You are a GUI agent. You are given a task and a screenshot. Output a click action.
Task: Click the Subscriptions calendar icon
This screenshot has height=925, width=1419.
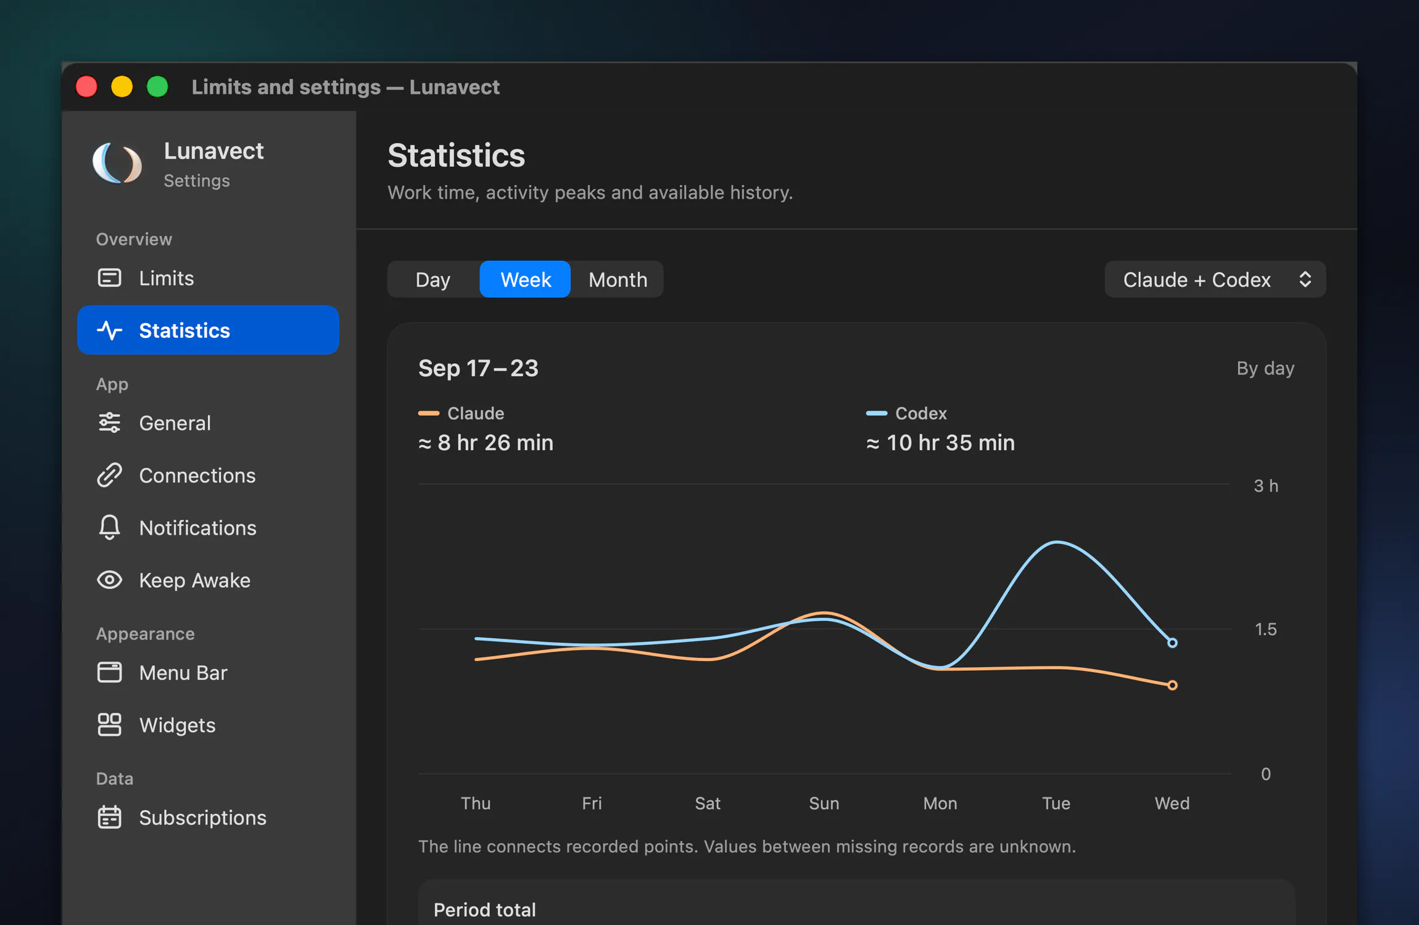point(110,817)
